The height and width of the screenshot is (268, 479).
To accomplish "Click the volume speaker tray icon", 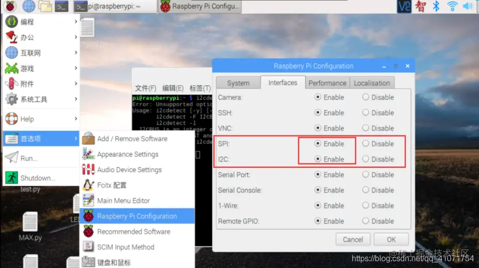I will [467, 6].
